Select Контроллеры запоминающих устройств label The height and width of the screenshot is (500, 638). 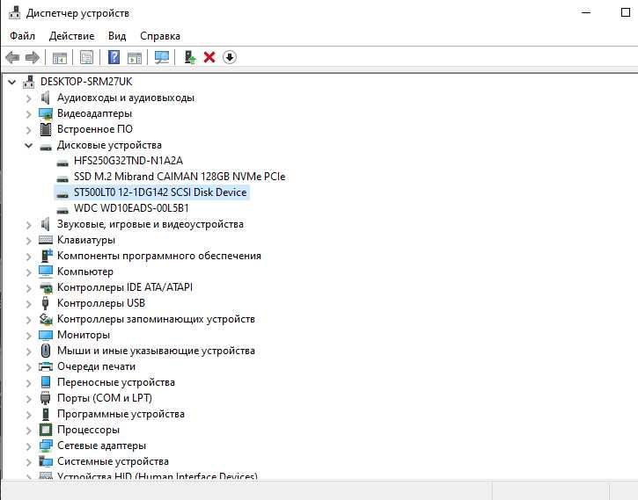click(x=156, y=319)
